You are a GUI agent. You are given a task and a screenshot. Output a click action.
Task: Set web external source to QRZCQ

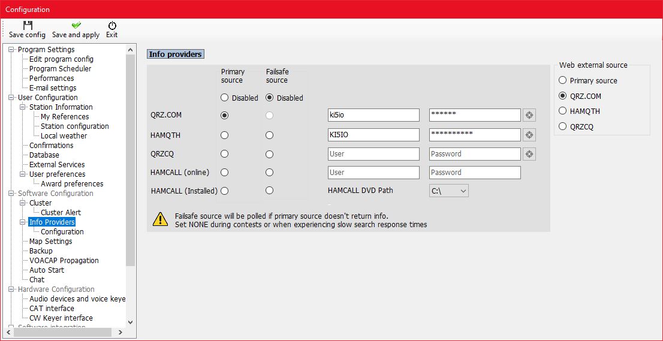(x=562, y=126)
